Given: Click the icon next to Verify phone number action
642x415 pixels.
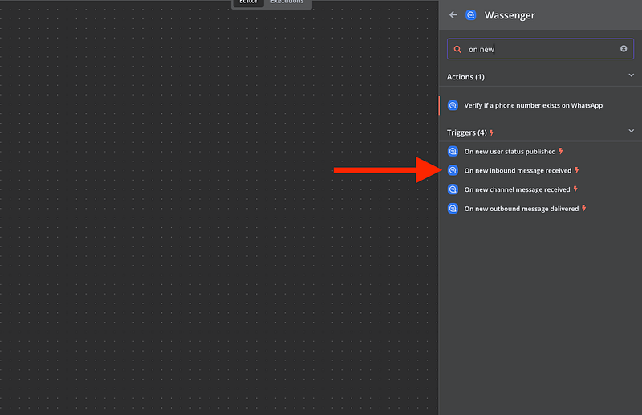Looking at the screenshot, I should (x=453, y=105).
